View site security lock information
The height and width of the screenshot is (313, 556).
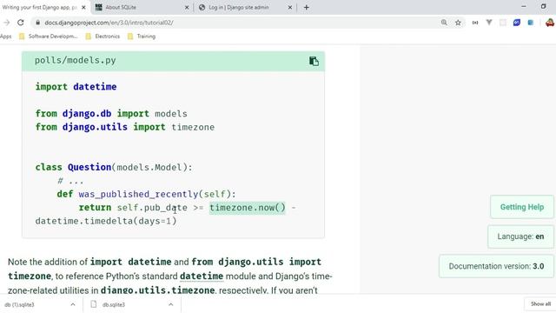(x=37, y=23)
